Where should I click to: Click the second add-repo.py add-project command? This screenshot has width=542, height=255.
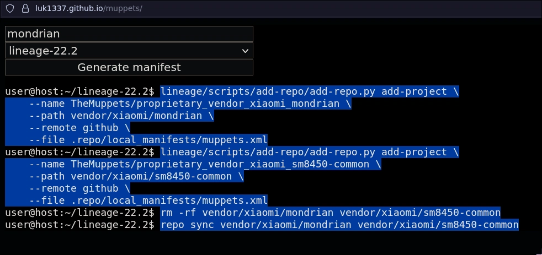tap(309, 152)
